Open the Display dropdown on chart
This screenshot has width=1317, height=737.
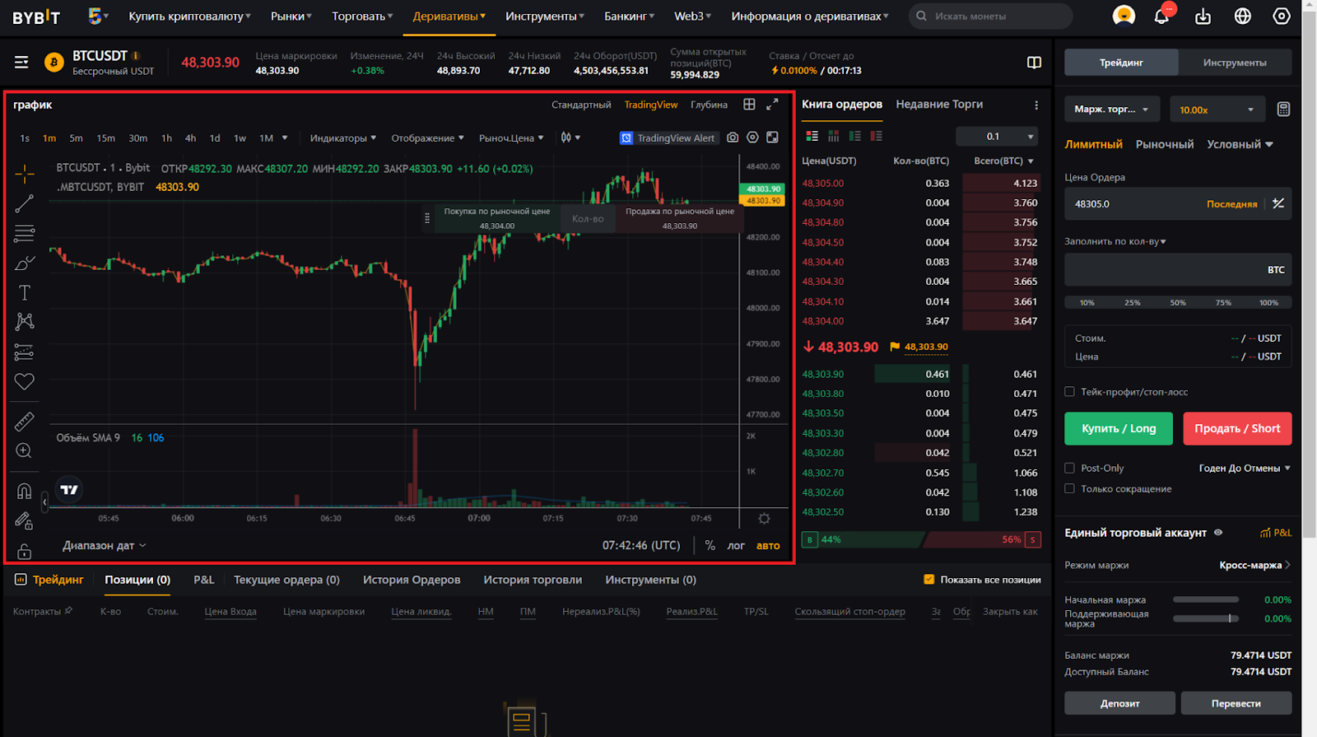[x=427, y=138]
